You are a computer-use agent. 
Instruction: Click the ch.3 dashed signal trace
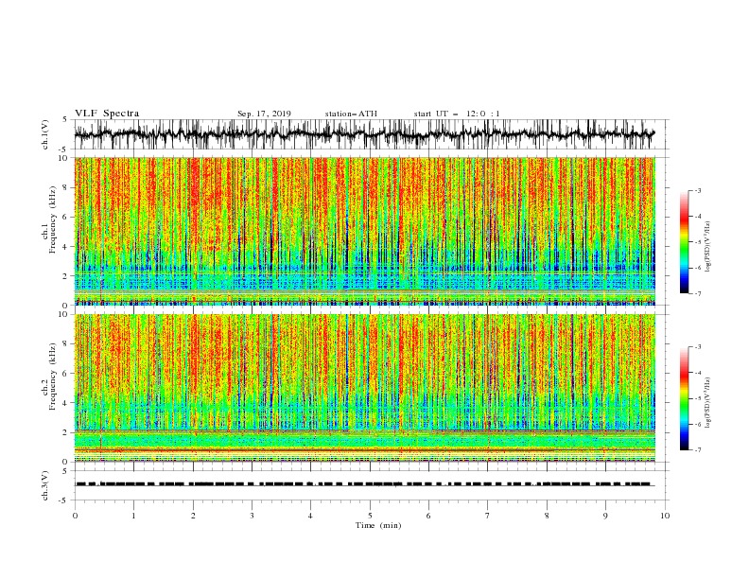tap(363, 484)
